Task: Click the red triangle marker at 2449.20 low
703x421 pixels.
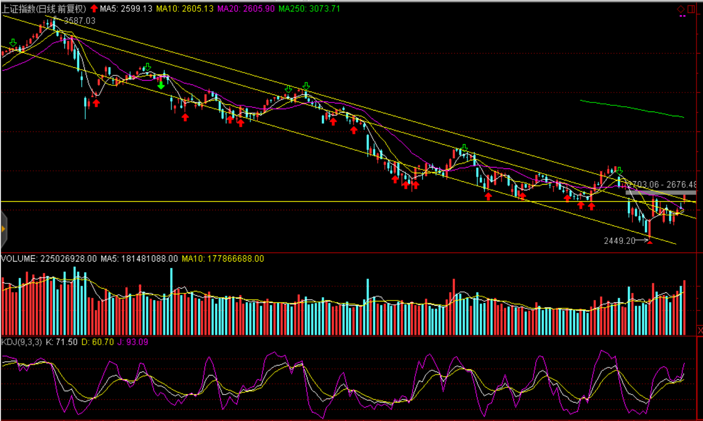Action: (650, 242)
